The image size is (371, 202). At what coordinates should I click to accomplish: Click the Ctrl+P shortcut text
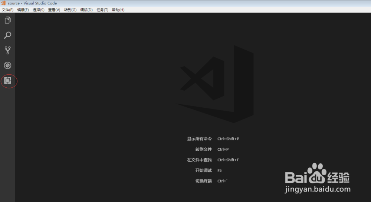pyautogui.click(x=223, y=149)
